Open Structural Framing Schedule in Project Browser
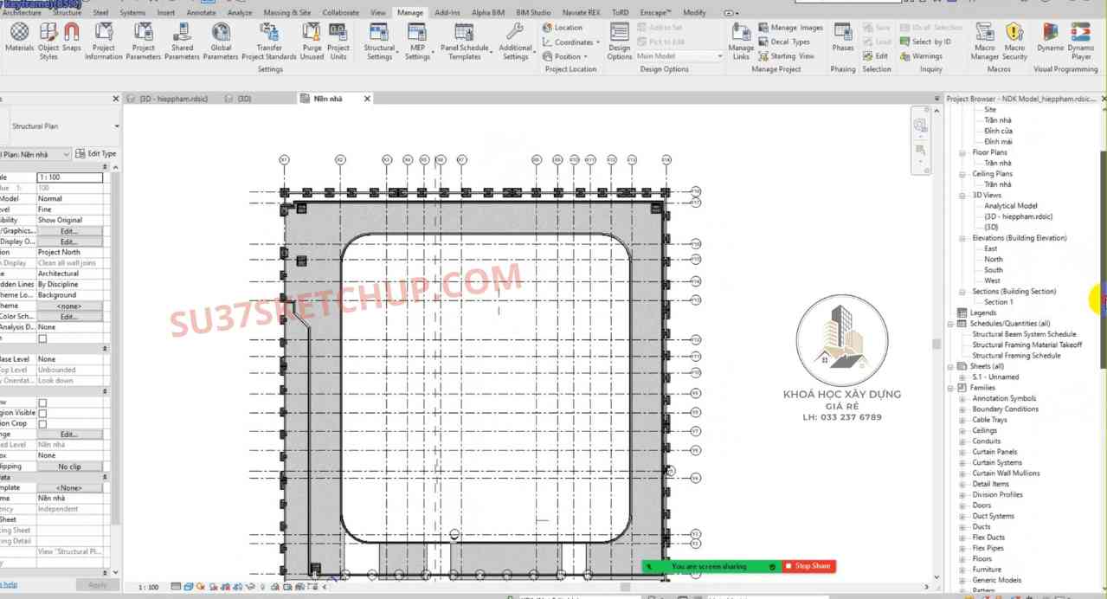 [1016, 356]
